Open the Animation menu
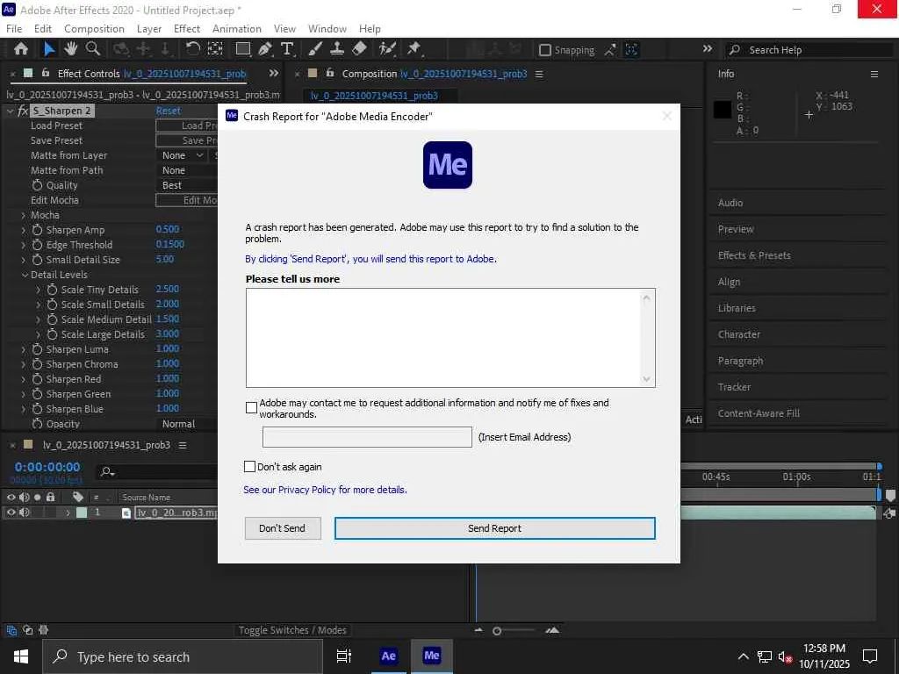 tap(236, 28)
